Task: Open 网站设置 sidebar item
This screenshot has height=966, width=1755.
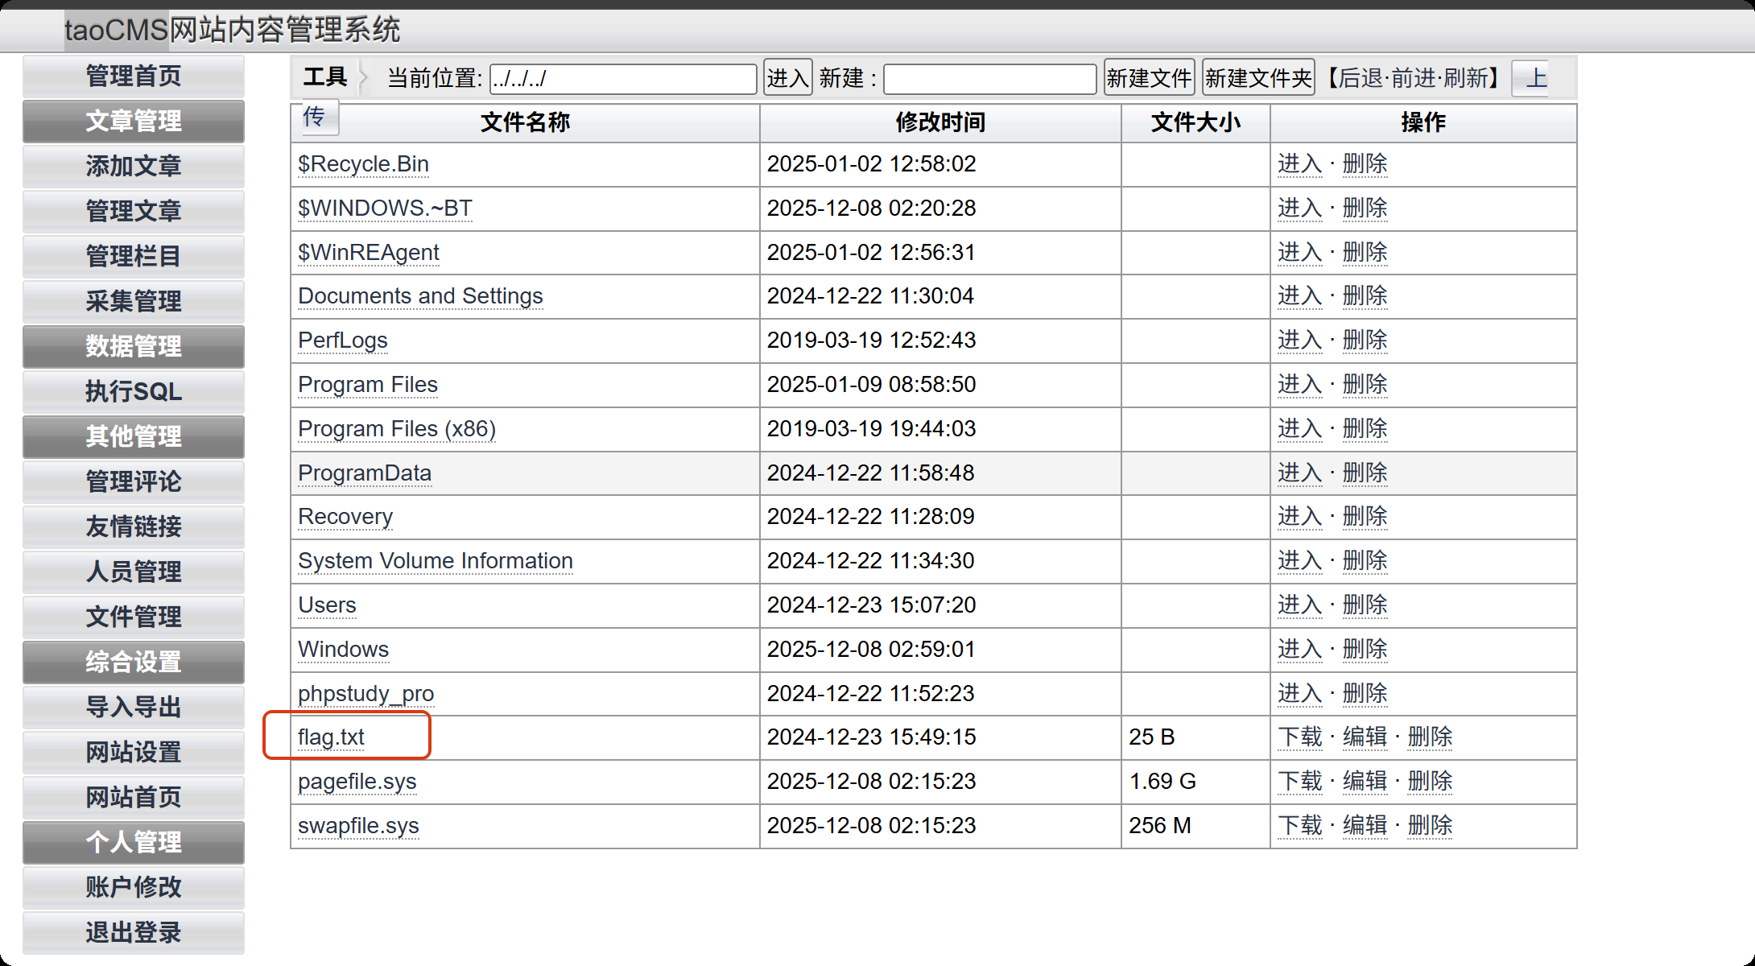Action: 134,752
